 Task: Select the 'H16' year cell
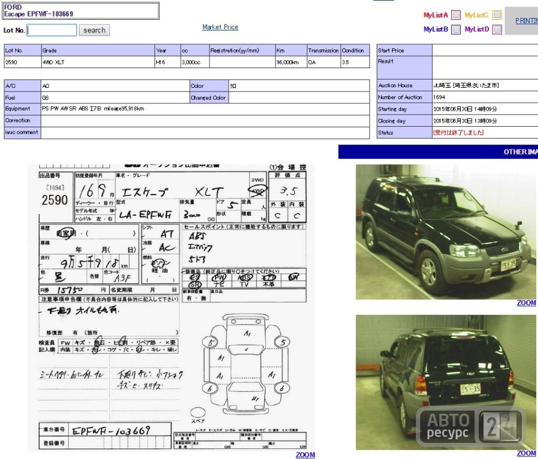click(x=168, y=62)
